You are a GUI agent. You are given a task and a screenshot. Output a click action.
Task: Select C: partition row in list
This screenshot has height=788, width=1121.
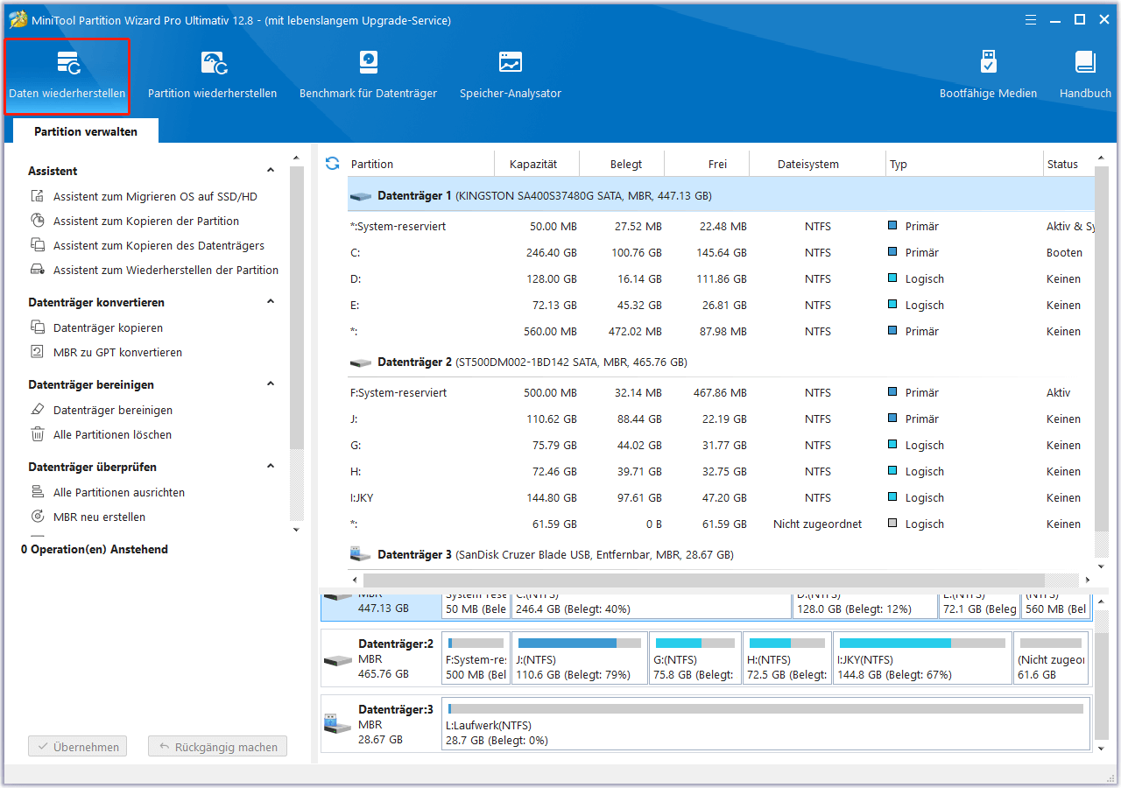tap(721, 253)
